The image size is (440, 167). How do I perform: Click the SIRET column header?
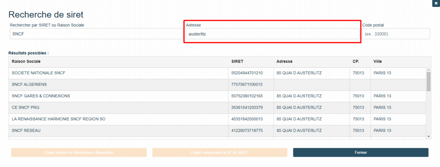point(237,61)
